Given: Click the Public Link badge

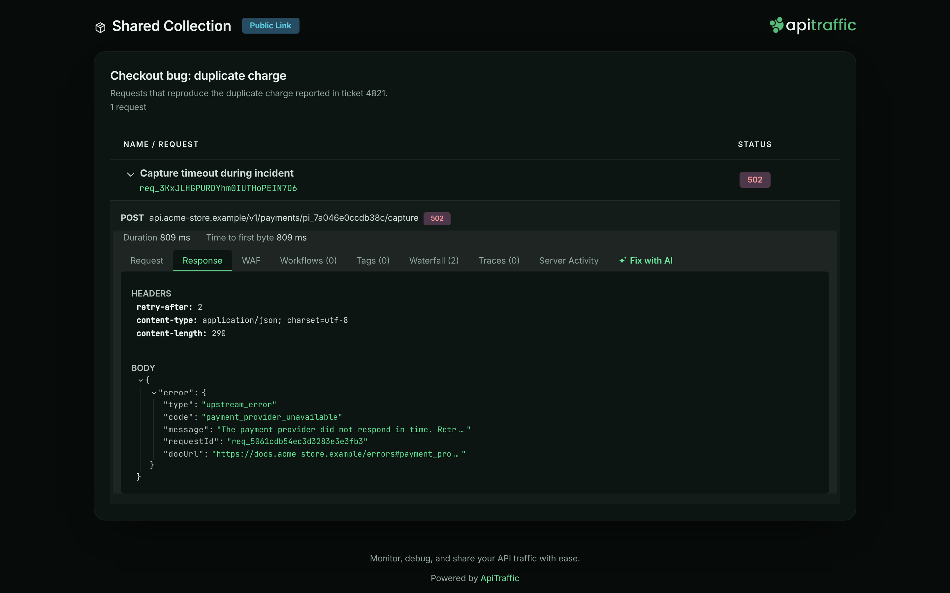Looking at the screenshot, I should (x=270, y=25).
